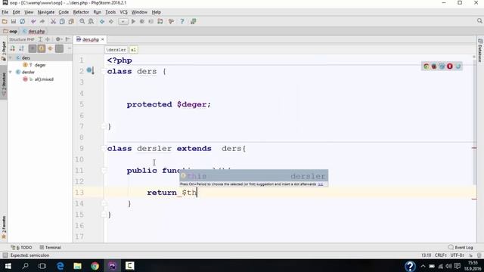
Task: Fold the ders class at line 2
Action: pos(104,71)
